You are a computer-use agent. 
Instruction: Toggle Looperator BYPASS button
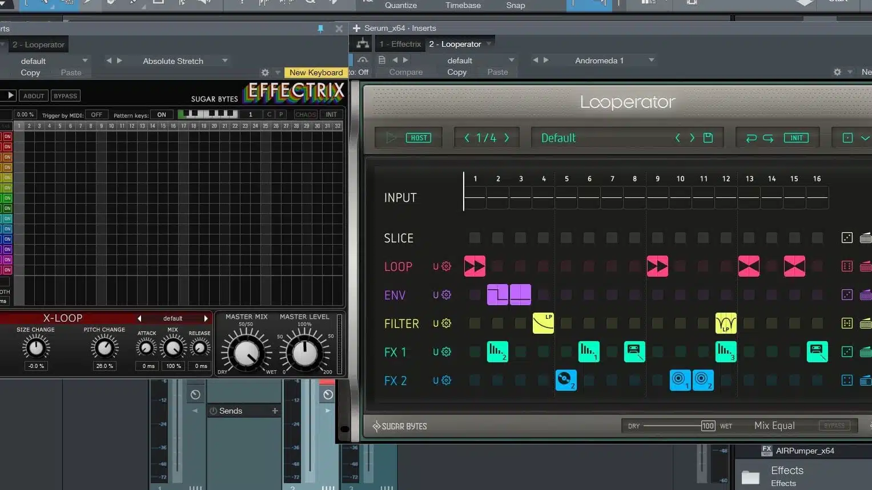point(834,426)
